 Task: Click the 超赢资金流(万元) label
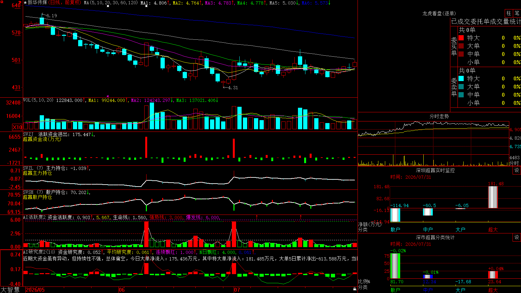pos(42,139)
